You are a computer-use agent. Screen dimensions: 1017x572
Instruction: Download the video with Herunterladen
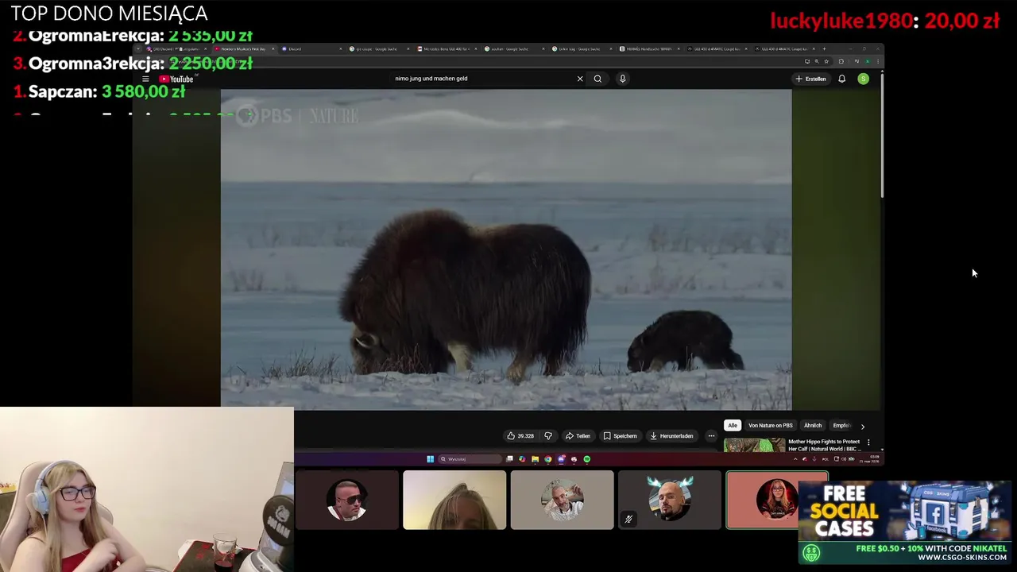tap(671, 435)
